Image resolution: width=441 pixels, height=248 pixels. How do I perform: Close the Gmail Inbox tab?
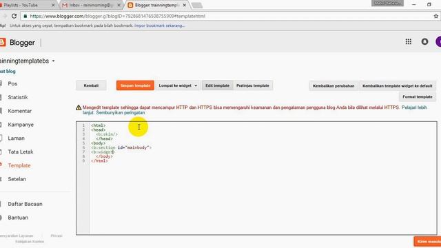click(119, 5)
